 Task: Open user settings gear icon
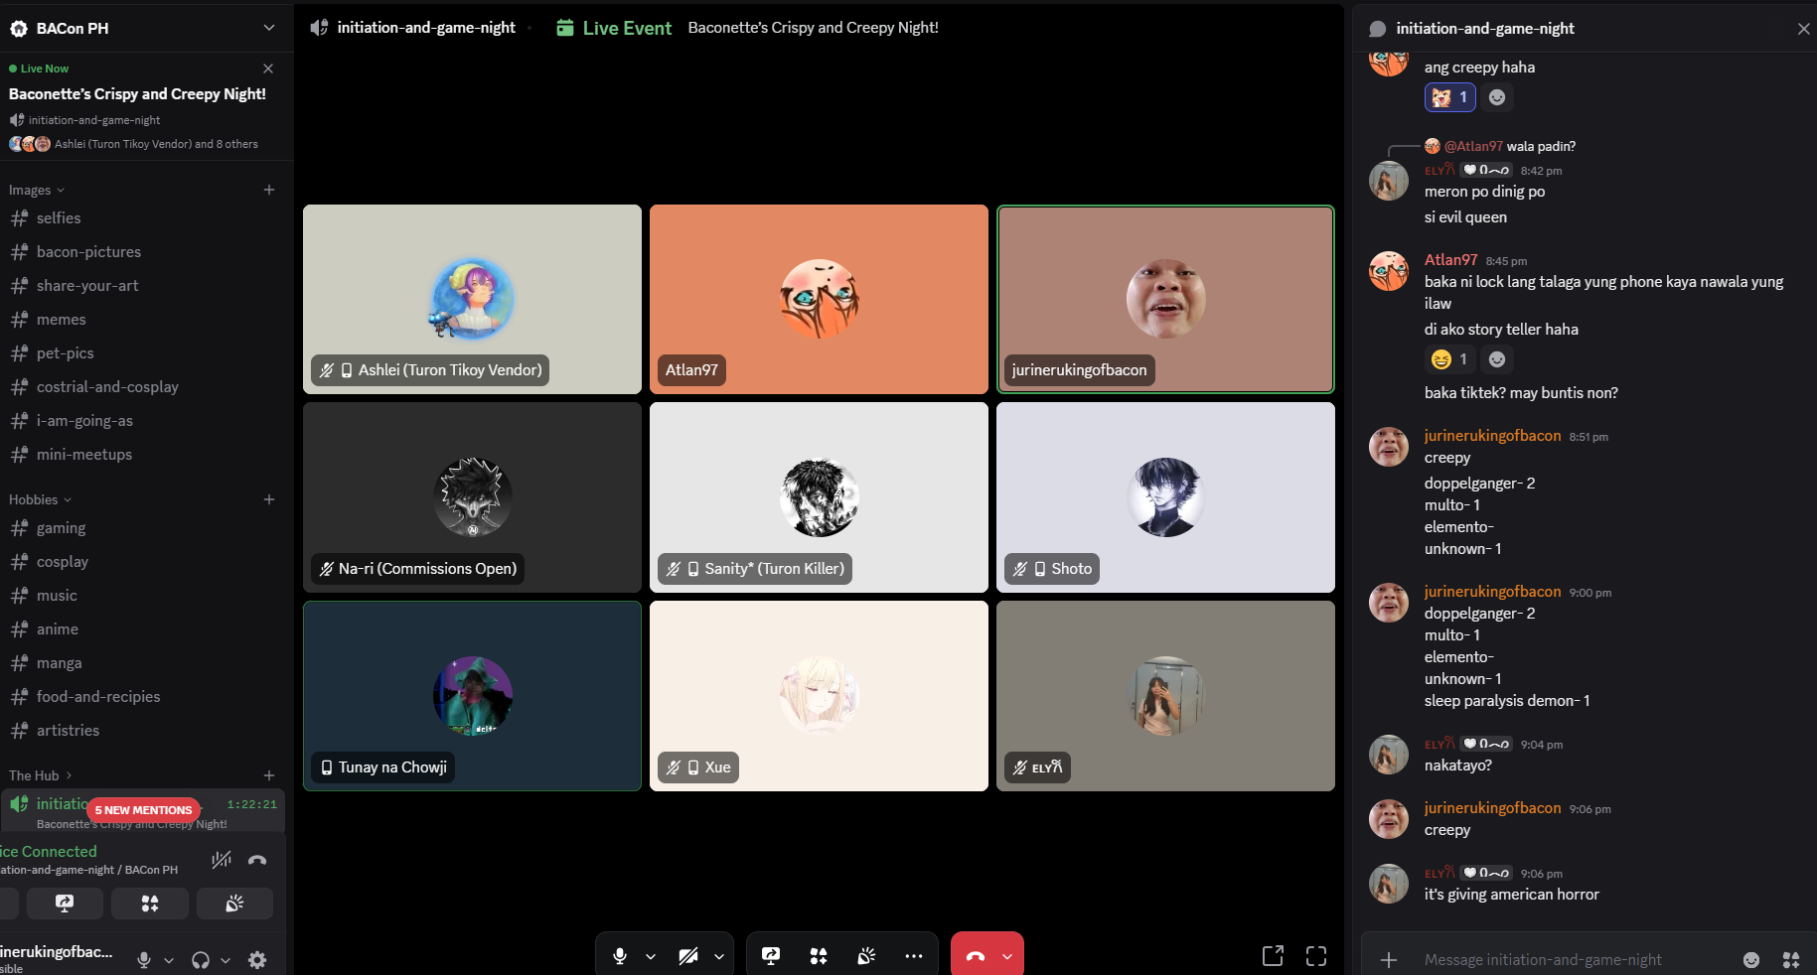click(257, 960)
